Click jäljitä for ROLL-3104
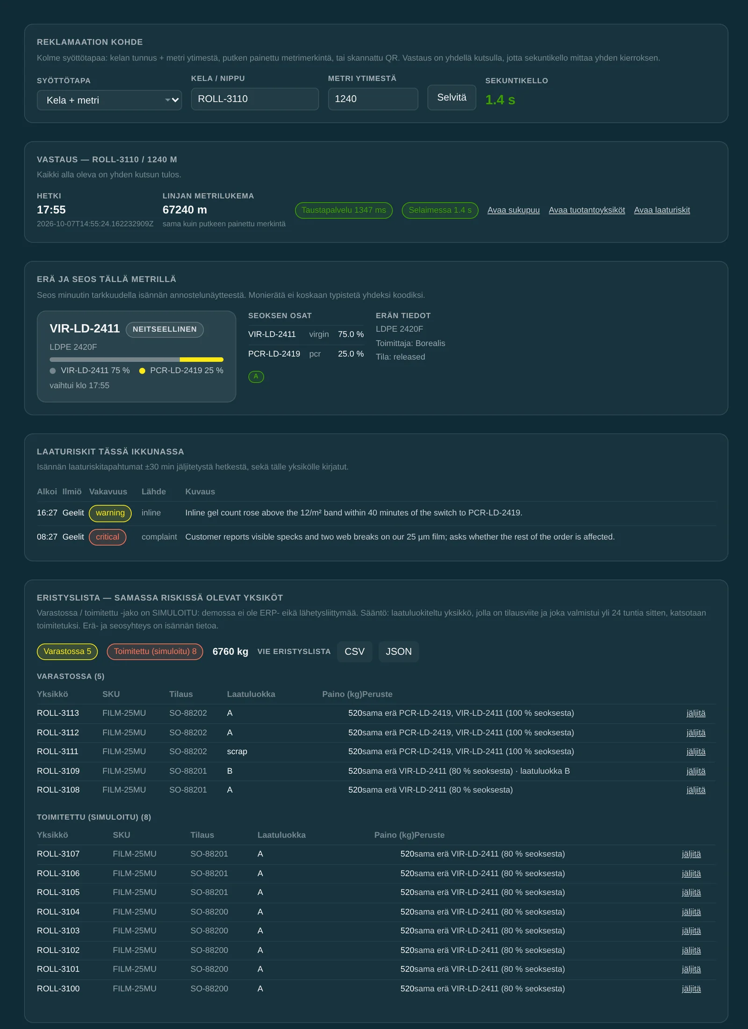Screen dimensions: 748x1029 tap(691, 912)
